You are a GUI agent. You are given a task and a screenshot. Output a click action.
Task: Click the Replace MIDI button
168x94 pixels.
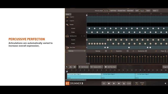click(x=96, y=67)
